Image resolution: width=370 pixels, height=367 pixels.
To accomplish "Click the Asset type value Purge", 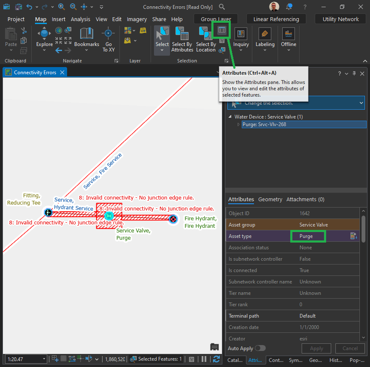I will point(306,236).
